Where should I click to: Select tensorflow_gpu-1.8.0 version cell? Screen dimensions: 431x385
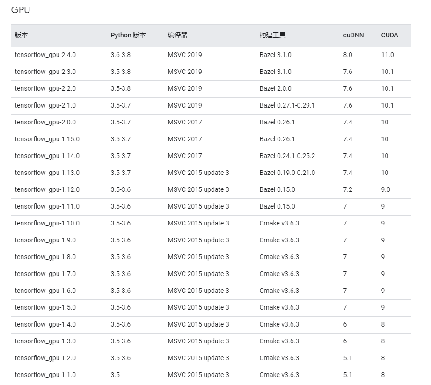click(45, 257)
